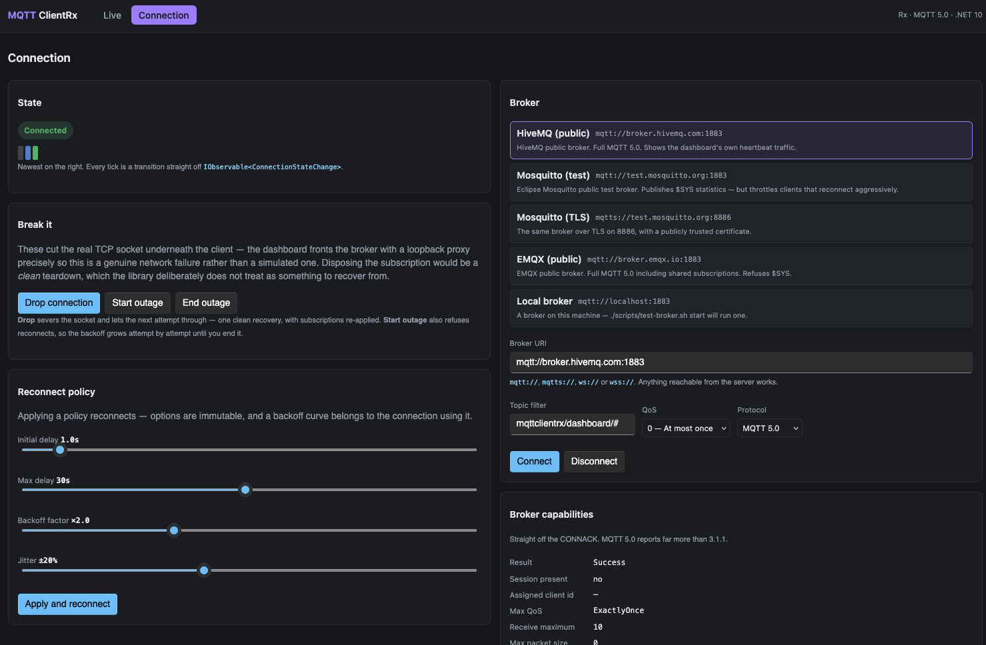This screenshot has height=645, width=986.
Task: Click the Jitter slider handle
Action: click(204, 570)
